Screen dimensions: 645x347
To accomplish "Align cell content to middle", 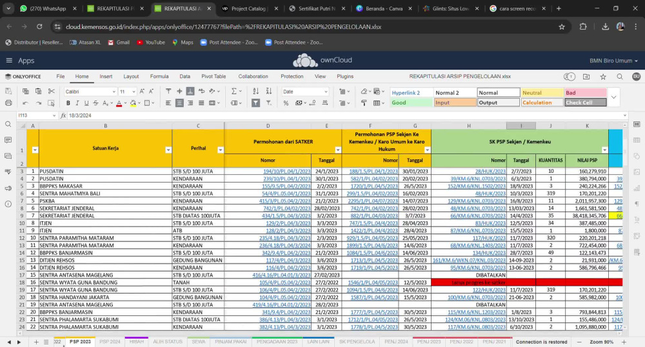I will coord(179,92).
